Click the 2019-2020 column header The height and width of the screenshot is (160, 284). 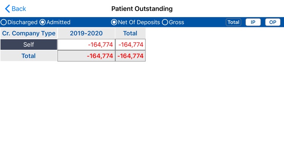coord(86,33)
